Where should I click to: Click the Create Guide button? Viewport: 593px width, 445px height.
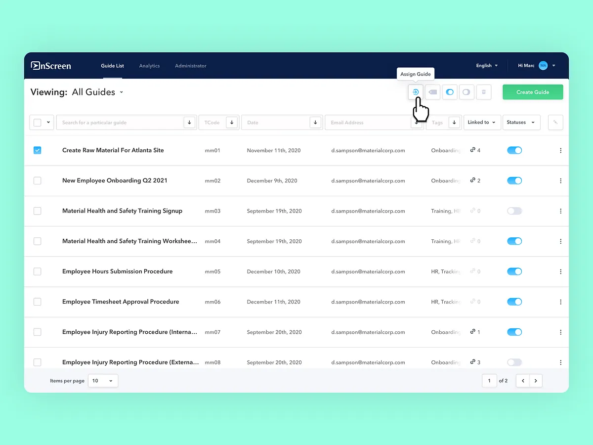coord(533,92)
